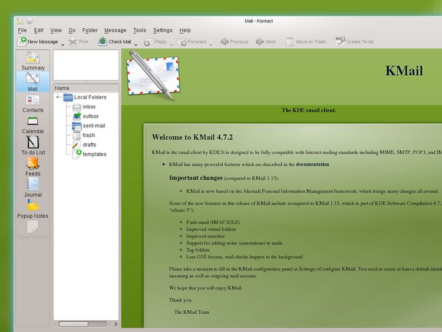Open the To-do List component

[33, 146]
